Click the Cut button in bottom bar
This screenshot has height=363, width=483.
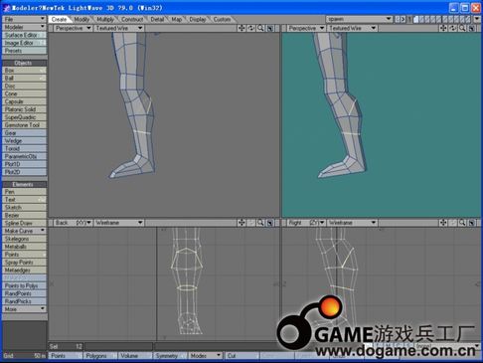241,356
